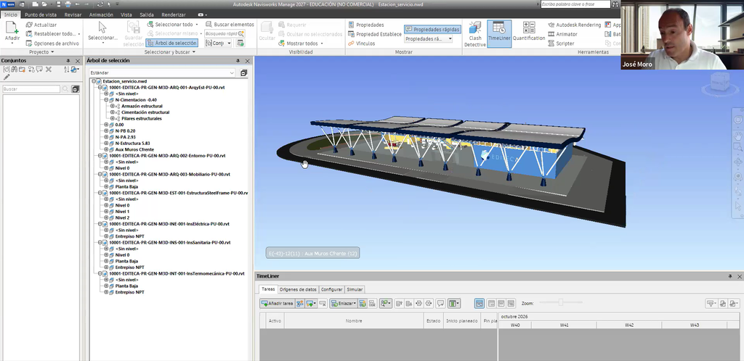
Task: Adjust the TimeLiner Zoom slider
Action: (x=561, y=303)
